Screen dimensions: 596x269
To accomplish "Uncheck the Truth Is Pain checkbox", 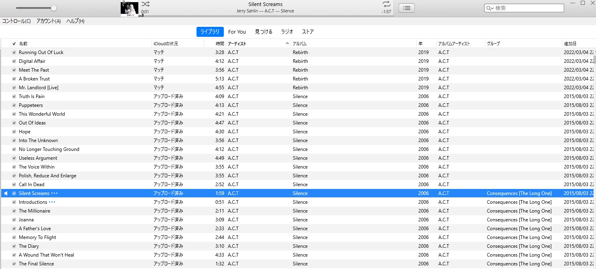I will click(x=14, y=96).
